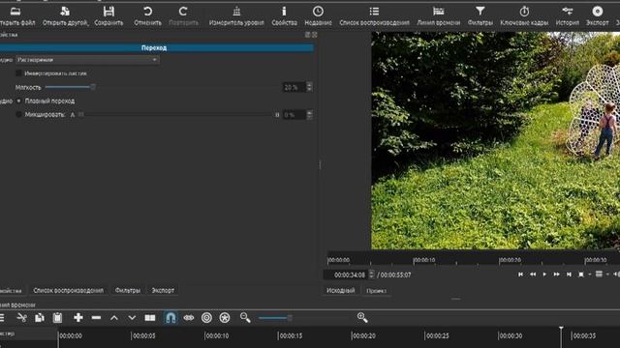Save project with 'Сохранить' icon
Viewport: 620px width, 348px height.
pyautogui.click(x=108, y=15)
